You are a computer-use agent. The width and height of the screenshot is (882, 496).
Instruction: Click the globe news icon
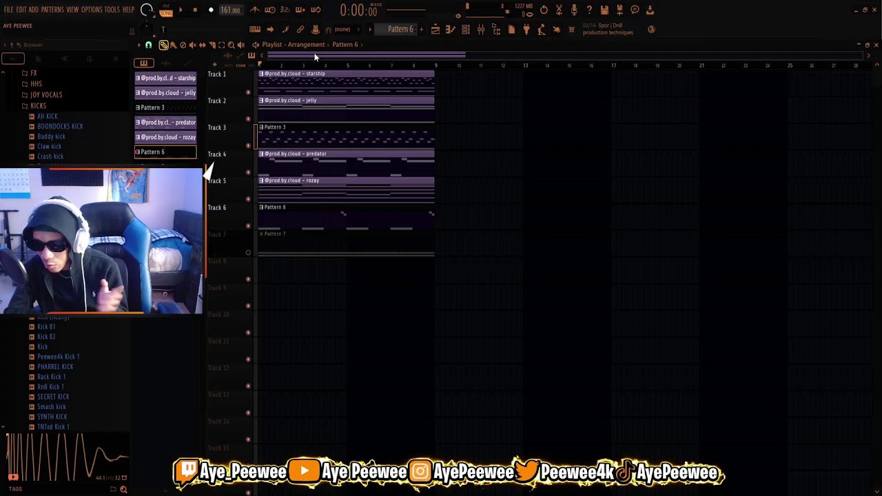click(x=651, y=30)
